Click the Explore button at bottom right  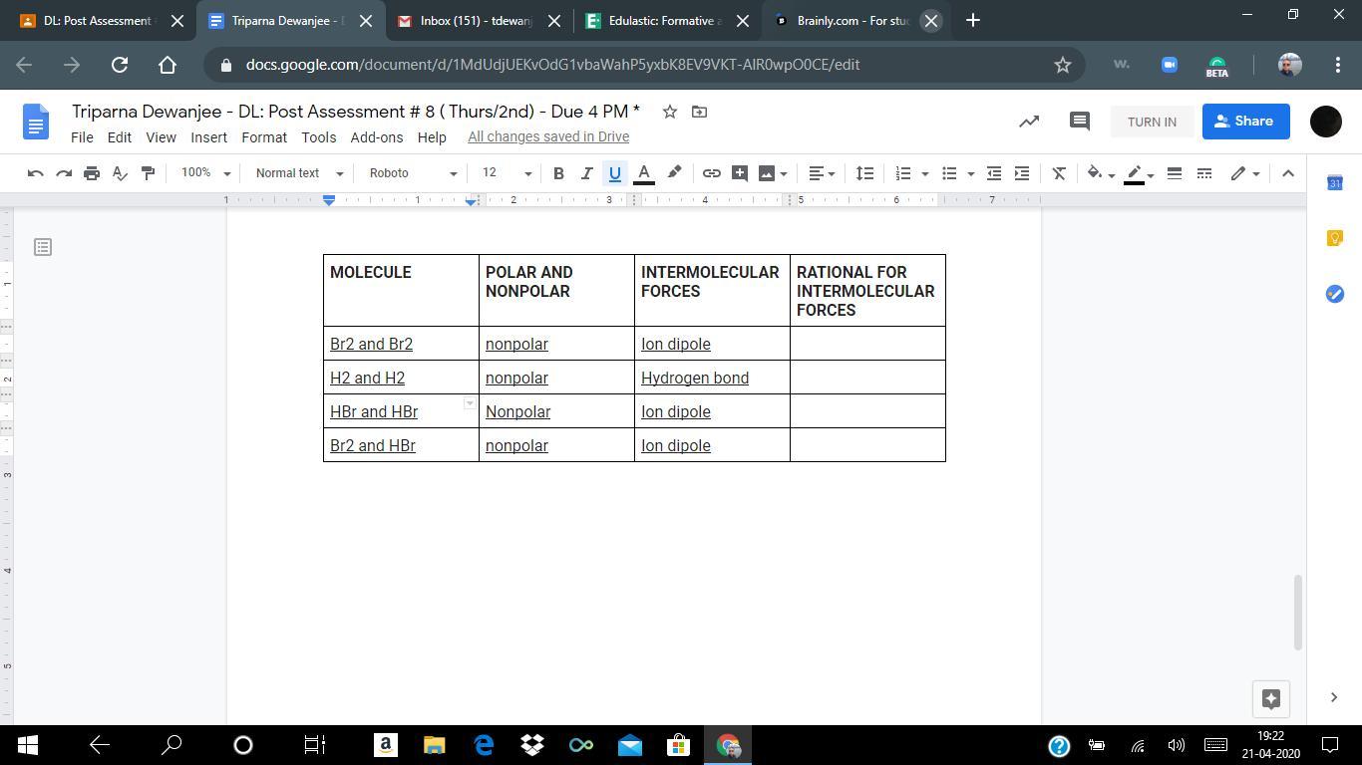[x=1270, y=698]
